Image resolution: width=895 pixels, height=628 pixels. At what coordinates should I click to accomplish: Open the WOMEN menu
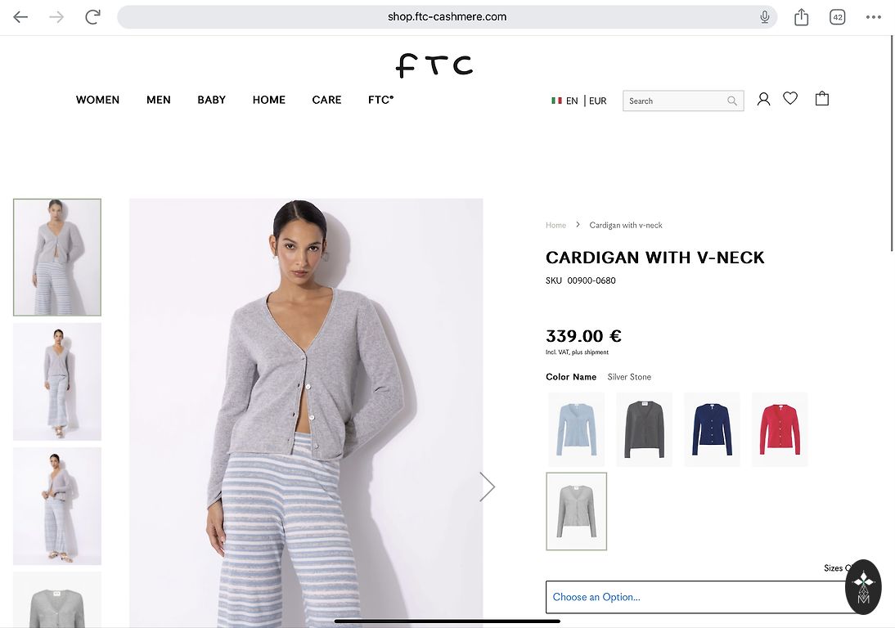pos(97,100)
